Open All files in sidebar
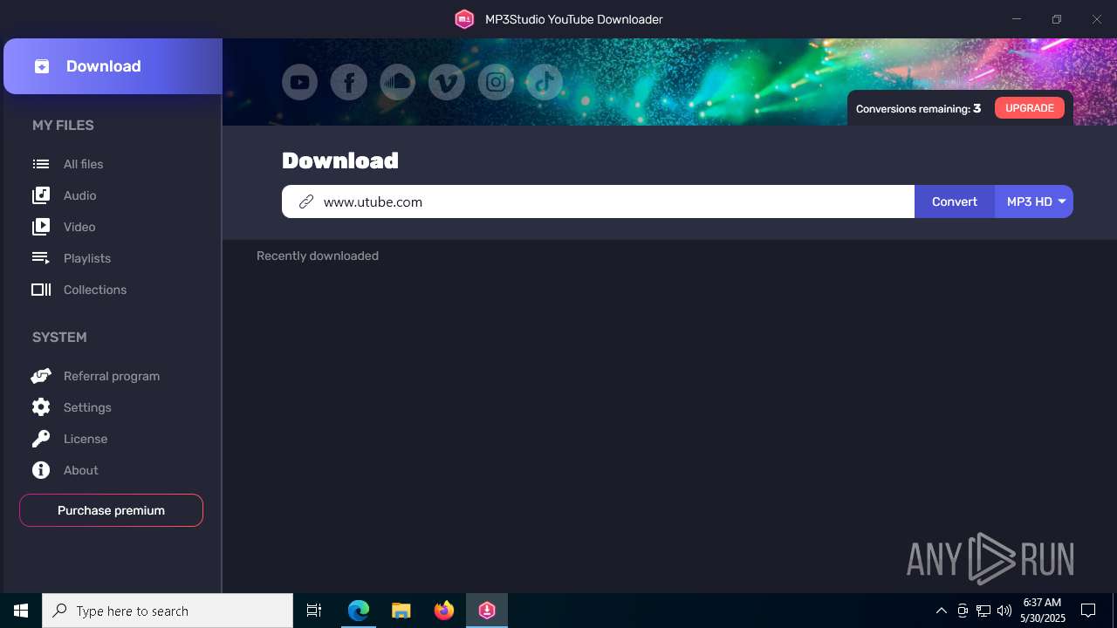This screenshot has height=628, width=1117. coord(83,164)
